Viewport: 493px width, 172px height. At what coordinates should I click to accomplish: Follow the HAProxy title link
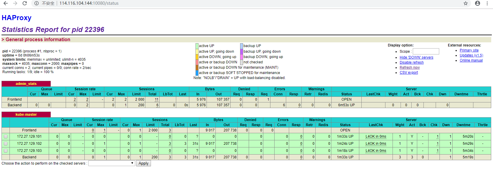[17, 18]
